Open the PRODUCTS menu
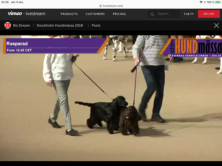The width and height of the screenshot is (222, 166). pyautogui.click(x=69, y=14)
